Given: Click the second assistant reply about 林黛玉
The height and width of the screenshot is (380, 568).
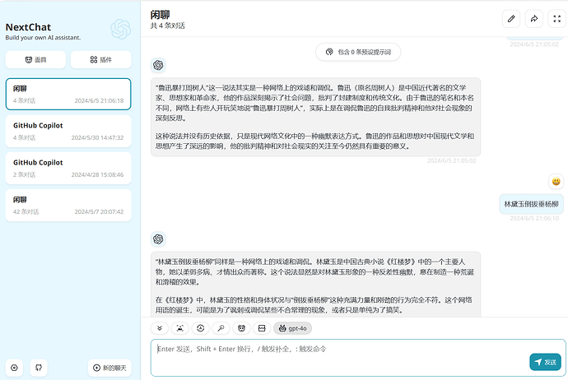Looking at the screenshot, I should tap(315, 285).
